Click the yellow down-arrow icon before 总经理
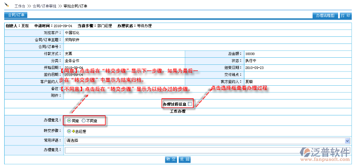This screenshot has height=166, width=354. tap(73, 131)
